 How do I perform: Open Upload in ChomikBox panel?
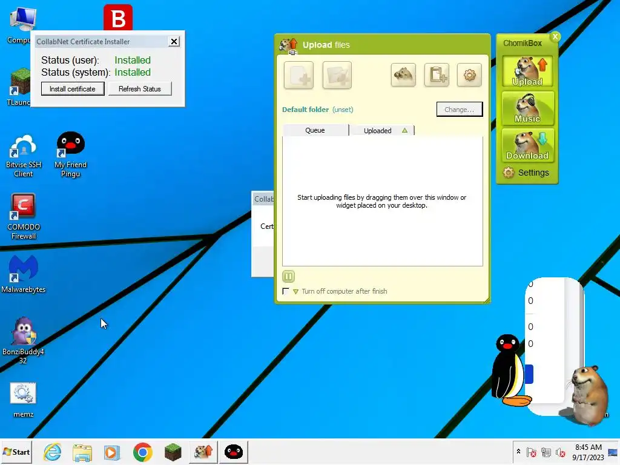(527, 71)
